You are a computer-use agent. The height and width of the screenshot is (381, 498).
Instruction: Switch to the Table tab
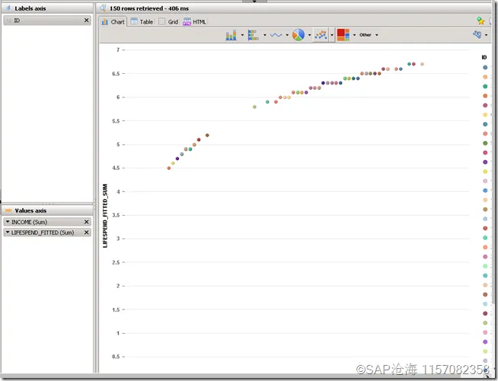[x=142, y=21]
